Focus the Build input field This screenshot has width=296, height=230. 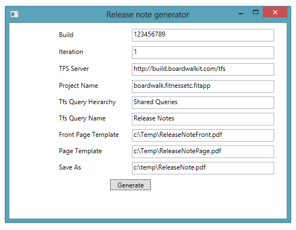pyautogui.click(x=203, y=35)
